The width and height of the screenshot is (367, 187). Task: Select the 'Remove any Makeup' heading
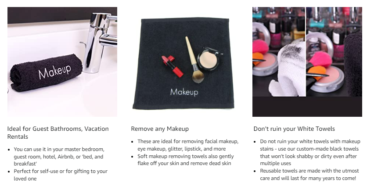click(160, 129)
